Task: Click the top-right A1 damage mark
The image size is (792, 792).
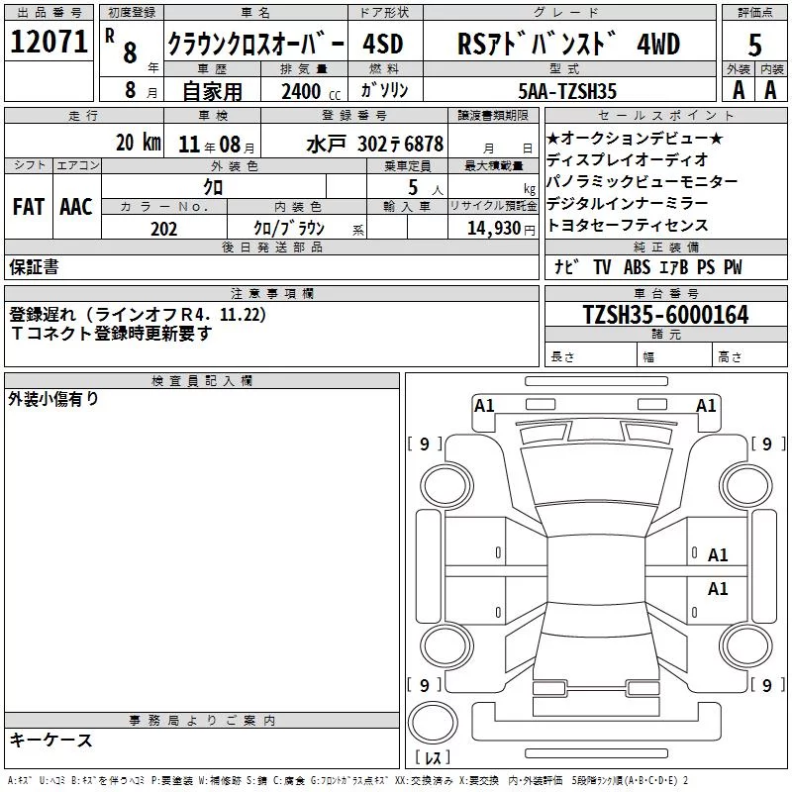Action: [706, 406]
